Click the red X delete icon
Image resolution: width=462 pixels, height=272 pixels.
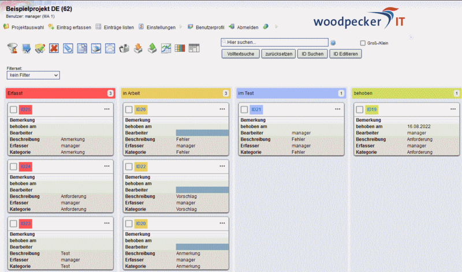(x=54, y=48)
